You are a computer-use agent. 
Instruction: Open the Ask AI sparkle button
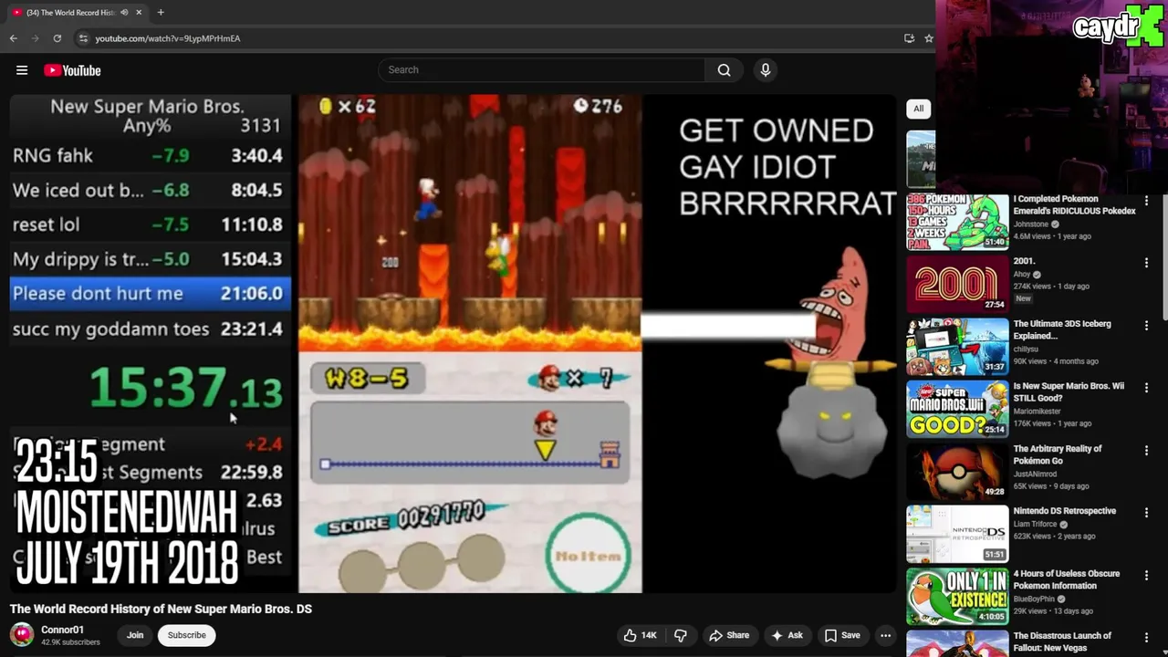787,635
